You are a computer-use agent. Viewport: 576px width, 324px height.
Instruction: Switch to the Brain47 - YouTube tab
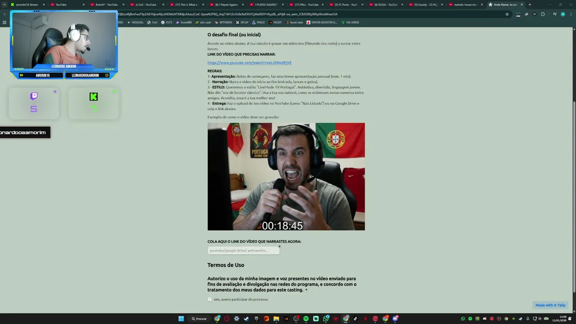pyautogui.click(x=106, y=4)
